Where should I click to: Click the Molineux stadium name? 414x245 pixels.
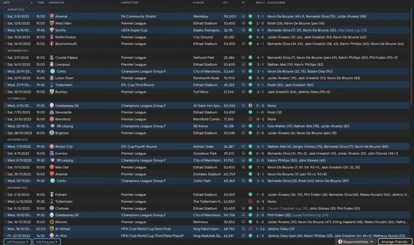201,222
